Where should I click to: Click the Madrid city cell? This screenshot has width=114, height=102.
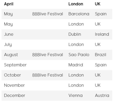(76, 65)
